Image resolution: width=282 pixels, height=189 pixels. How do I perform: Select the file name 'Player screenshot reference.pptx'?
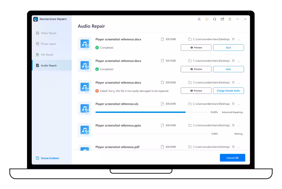pos(118,125)
